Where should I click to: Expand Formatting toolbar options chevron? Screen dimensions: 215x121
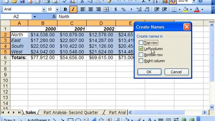(x=213, y=10)
